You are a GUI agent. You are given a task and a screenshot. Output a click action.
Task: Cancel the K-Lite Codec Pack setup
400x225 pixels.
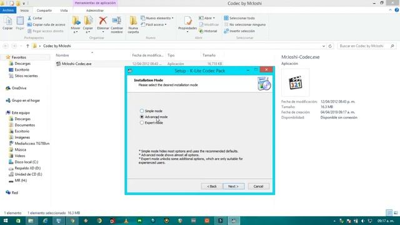[x=258, y=186]
